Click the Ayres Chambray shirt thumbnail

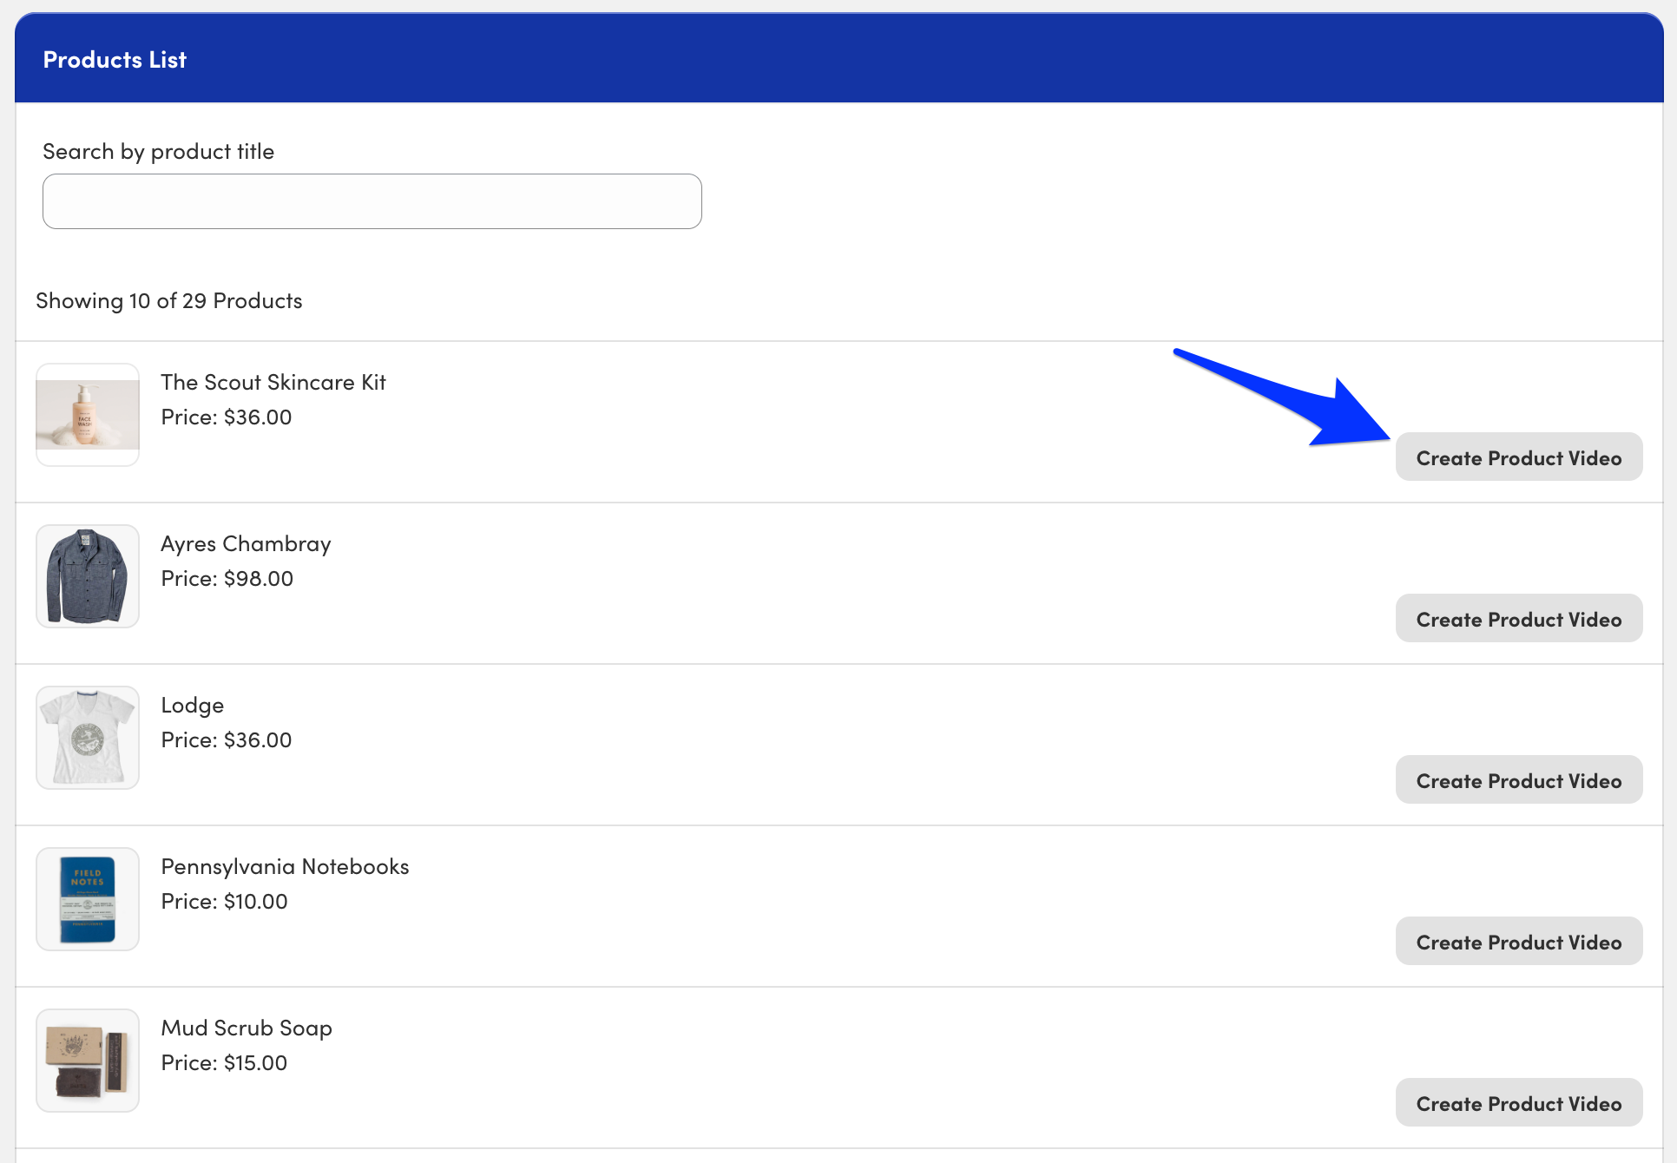[x=88, y=576]
